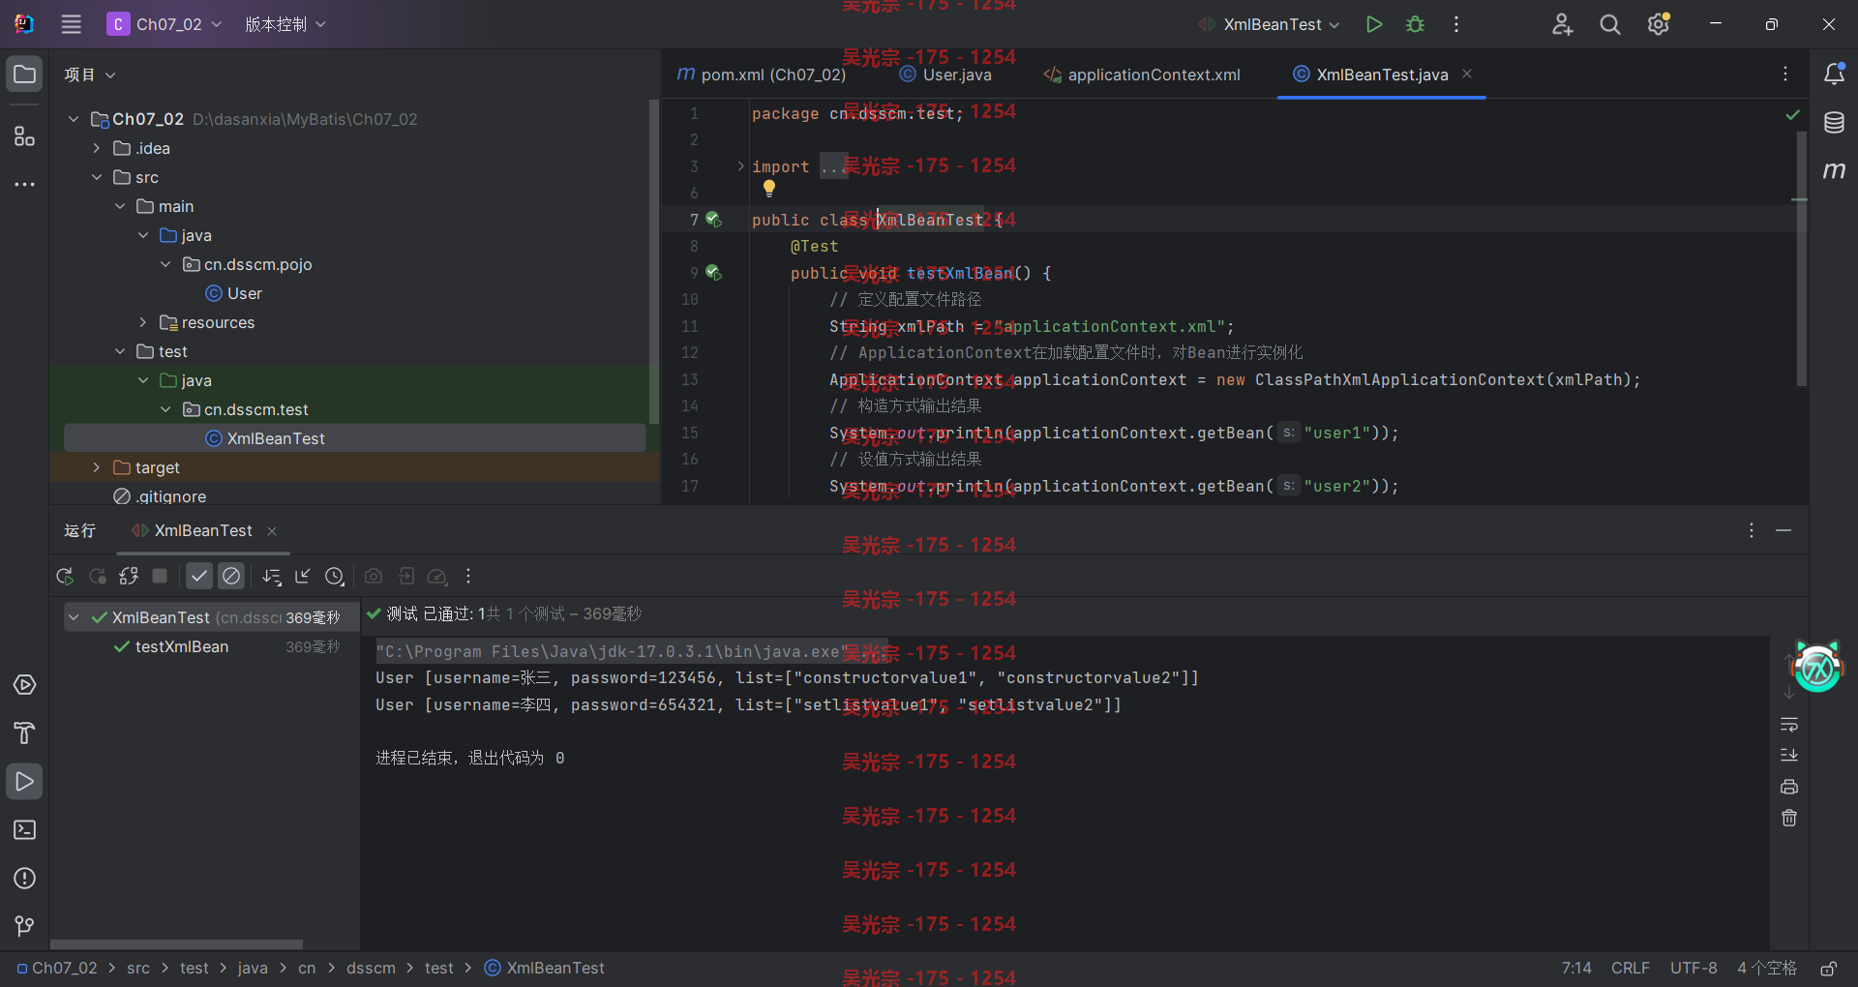Stop the running process
Screen dimensions: 1858x987
(160, 576)
